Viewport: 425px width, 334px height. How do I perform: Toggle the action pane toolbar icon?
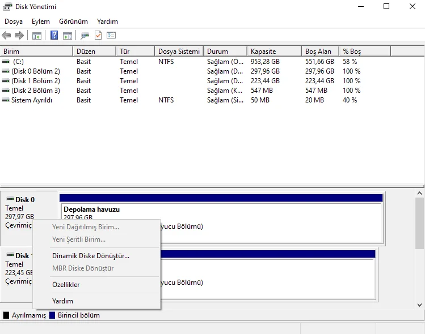pyautogui.click(x=68, y=36)
